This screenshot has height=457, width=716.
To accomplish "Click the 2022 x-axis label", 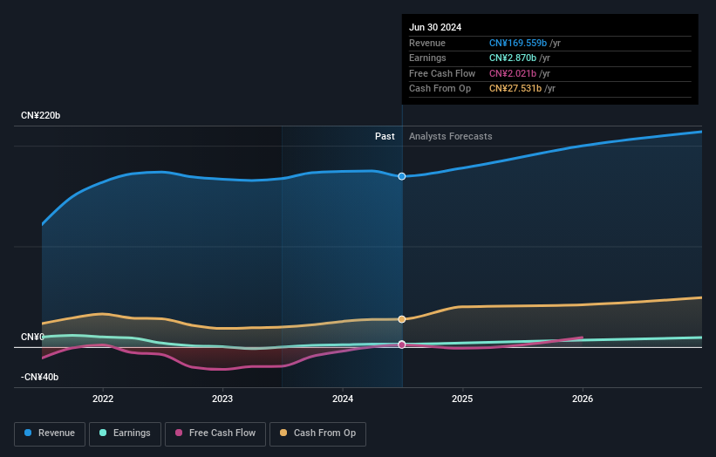I will tap(103, 399).
